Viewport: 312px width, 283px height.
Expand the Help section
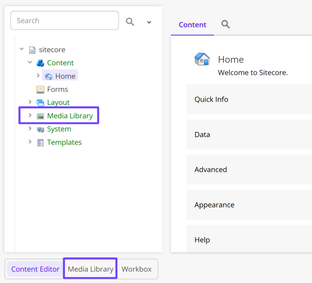[249, 239]
